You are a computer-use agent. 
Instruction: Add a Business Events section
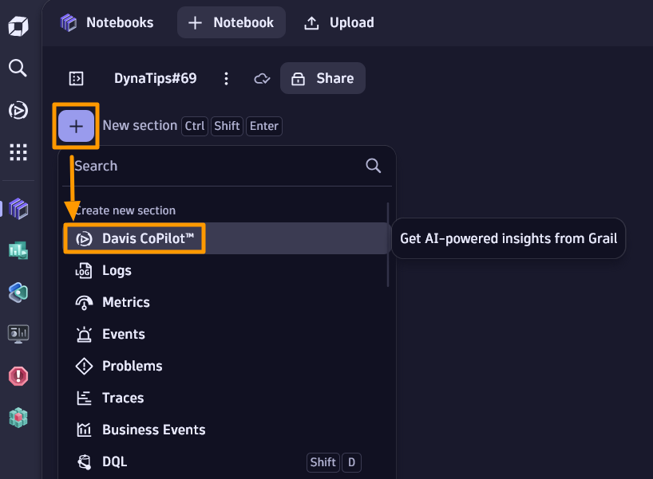tap(228, 430)
